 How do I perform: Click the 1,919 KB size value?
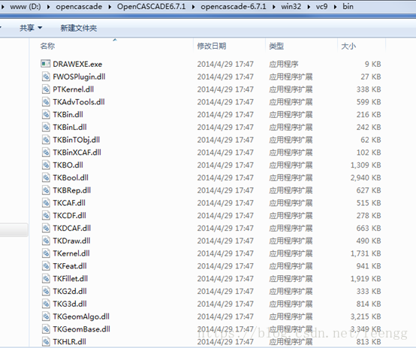366,278
